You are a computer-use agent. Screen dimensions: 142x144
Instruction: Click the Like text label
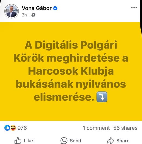pyautogui.click(x=28, y=141)
